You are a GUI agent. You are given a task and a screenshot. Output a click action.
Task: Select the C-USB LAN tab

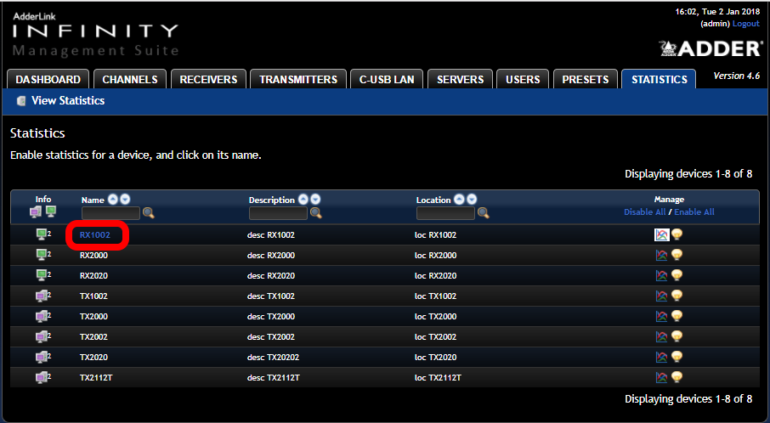pyautogui.click(x=387, y=80)
